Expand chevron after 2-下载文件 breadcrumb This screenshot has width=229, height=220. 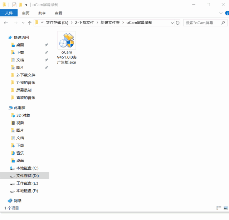(97, 23)
